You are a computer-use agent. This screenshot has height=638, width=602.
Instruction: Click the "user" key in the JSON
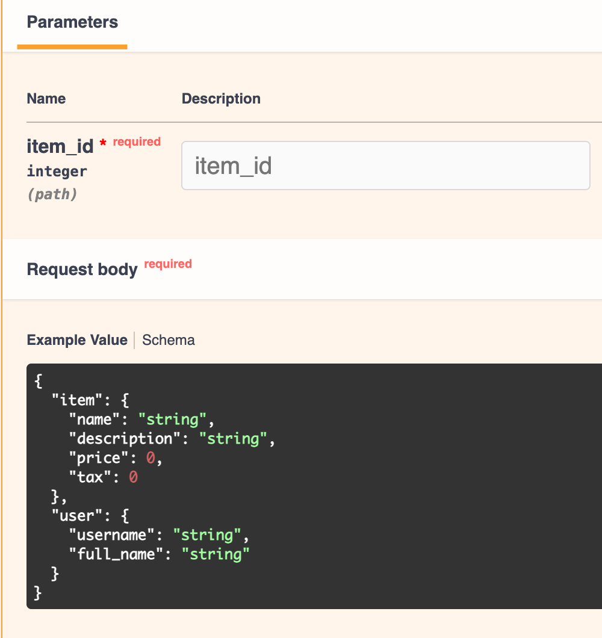pos(73,516)
